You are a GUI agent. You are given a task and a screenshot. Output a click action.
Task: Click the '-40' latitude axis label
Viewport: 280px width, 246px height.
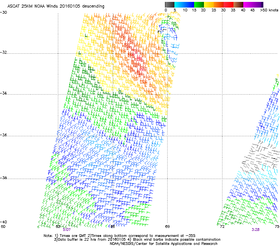[x=3, y=222]
